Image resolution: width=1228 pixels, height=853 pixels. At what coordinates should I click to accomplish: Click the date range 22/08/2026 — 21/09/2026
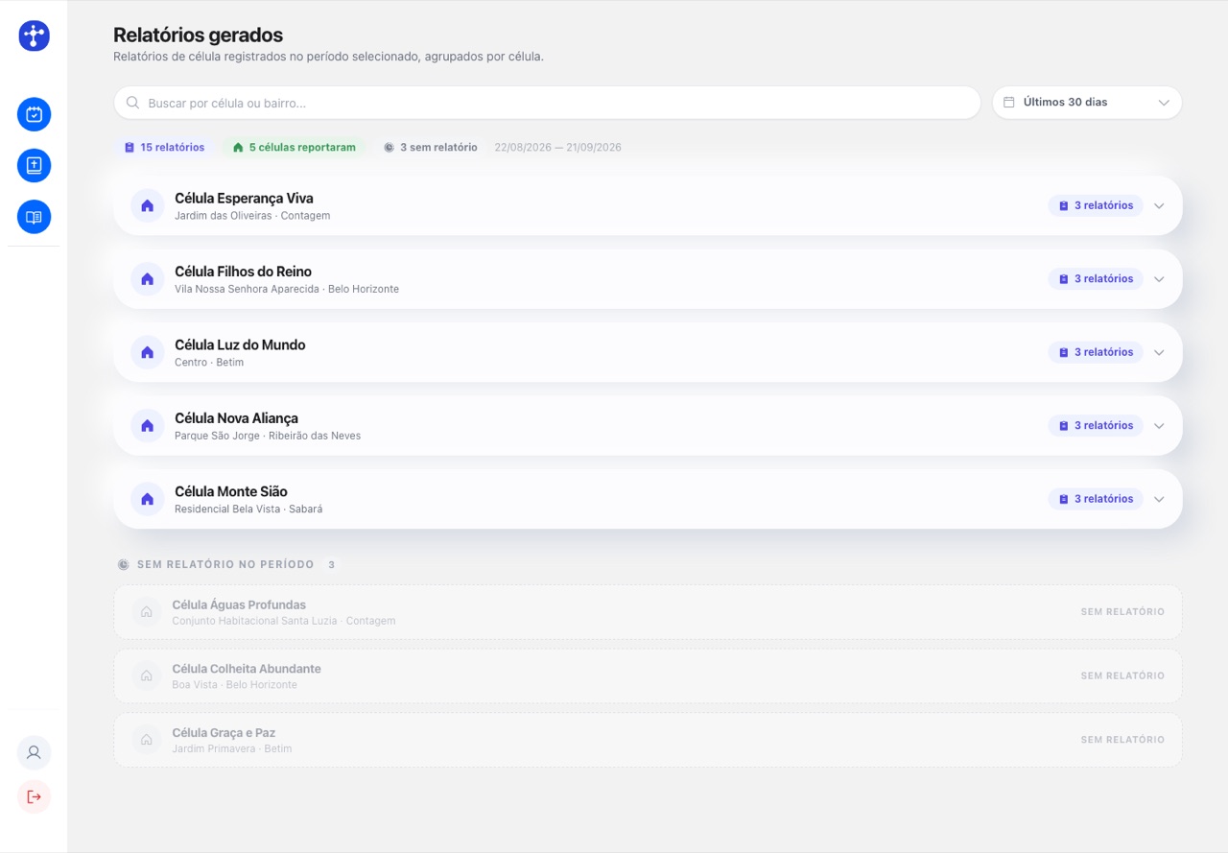(x=557, y=148)
